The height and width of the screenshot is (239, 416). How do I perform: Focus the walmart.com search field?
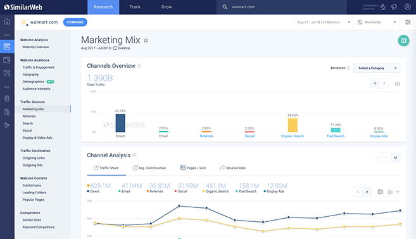point(281,7)
